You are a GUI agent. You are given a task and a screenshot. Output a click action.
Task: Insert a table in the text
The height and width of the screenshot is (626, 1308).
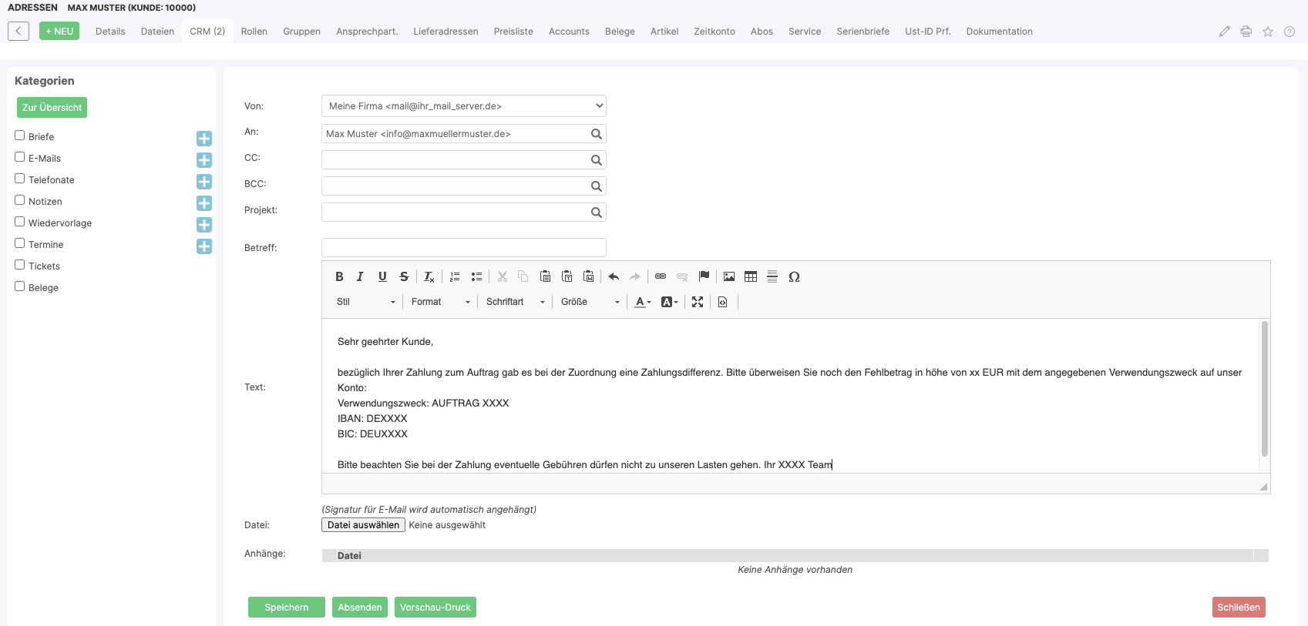point(751,276)
